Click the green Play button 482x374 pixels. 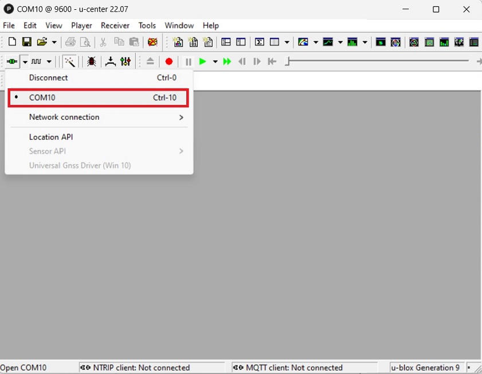pyautogui.click(x=202, y=61)
